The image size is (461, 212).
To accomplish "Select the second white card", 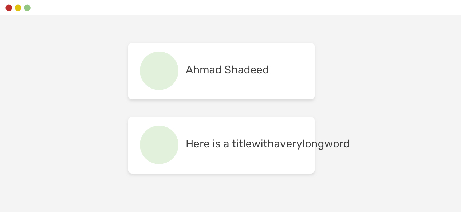I will (x=221, y=145).
